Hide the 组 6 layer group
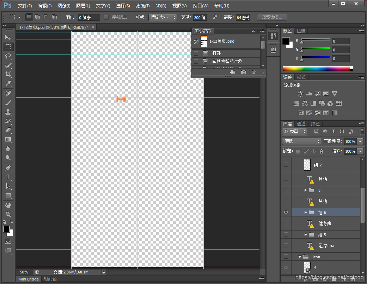The image size is (367, 284). click(x=286, y=212)
